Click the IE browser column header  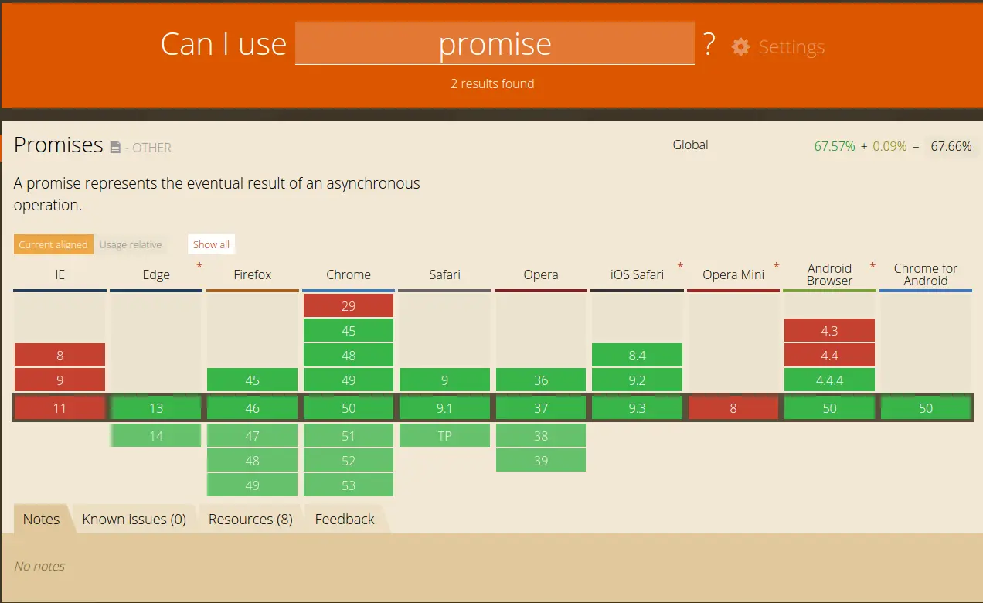(x=60, y=274)
